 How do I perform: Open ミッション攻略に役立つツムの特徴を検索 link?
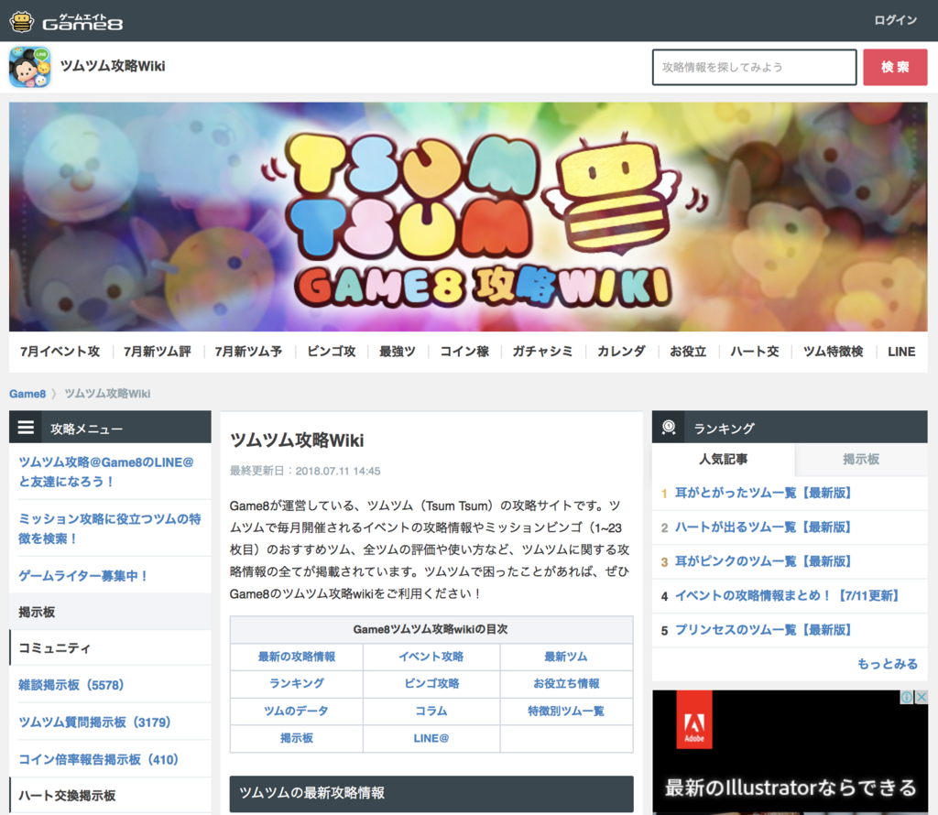pyautogui.click(x=110, y=528)
